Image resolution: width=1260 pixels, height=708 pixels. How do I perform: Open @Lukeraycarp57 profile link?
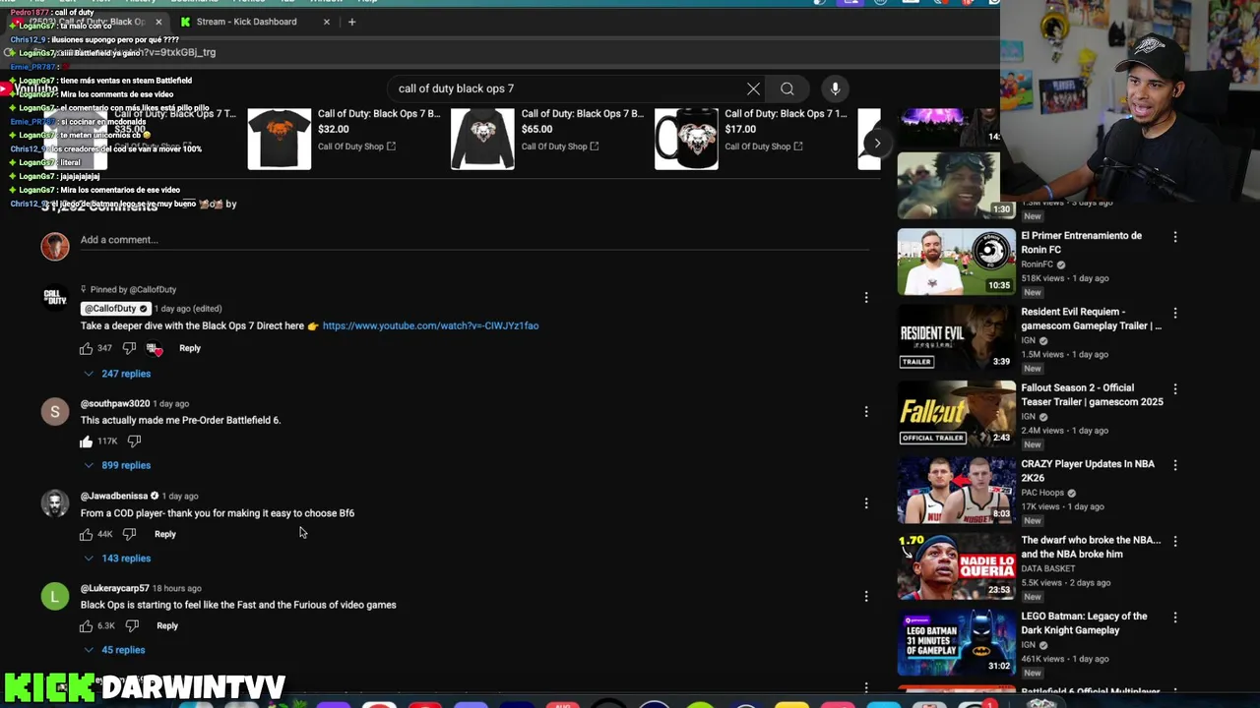click(115, 588)
